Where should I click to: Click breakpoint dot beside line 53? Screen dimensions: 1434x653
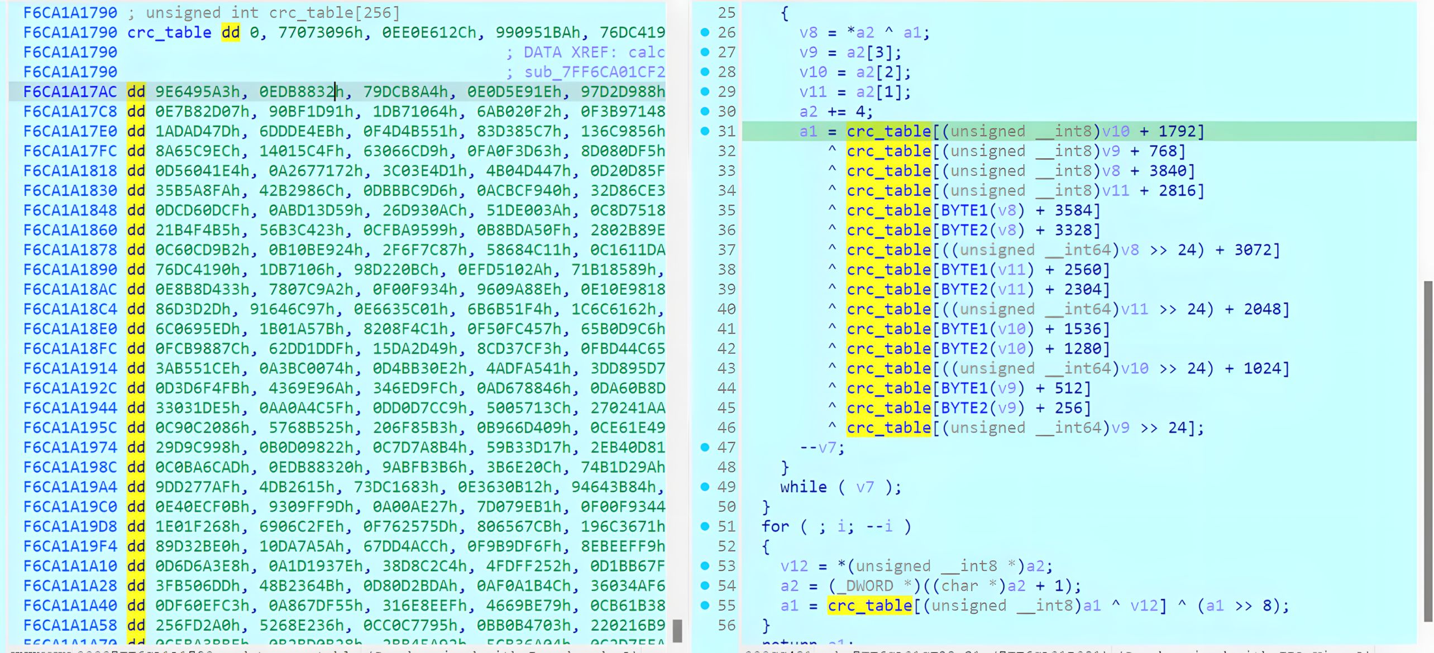(x=705, y=566)
